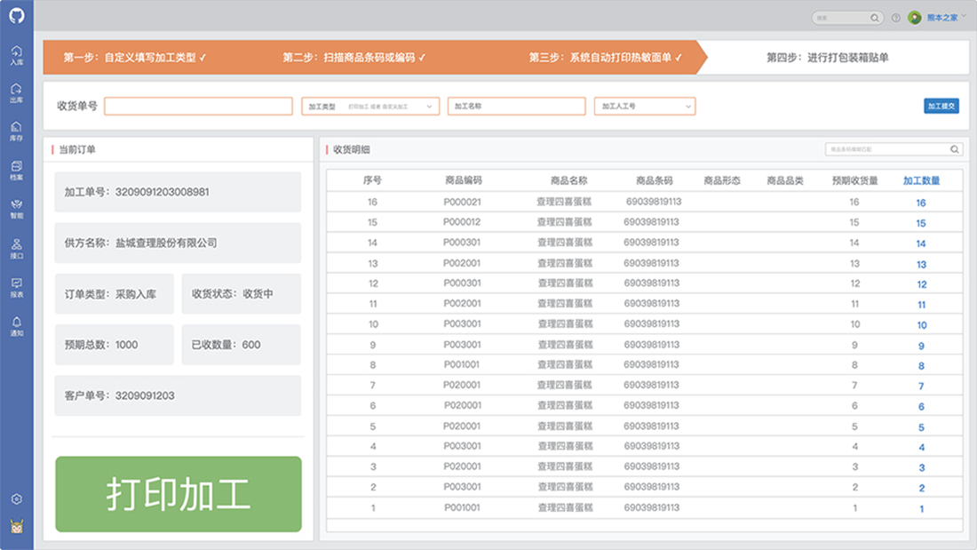Click the 商品名称 column header

coord(568,180)
